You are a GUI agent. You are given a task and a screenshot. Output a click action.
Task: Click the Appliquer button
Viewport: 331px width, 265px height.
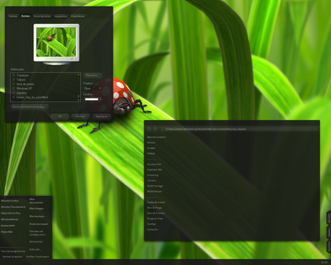(101, 117)
